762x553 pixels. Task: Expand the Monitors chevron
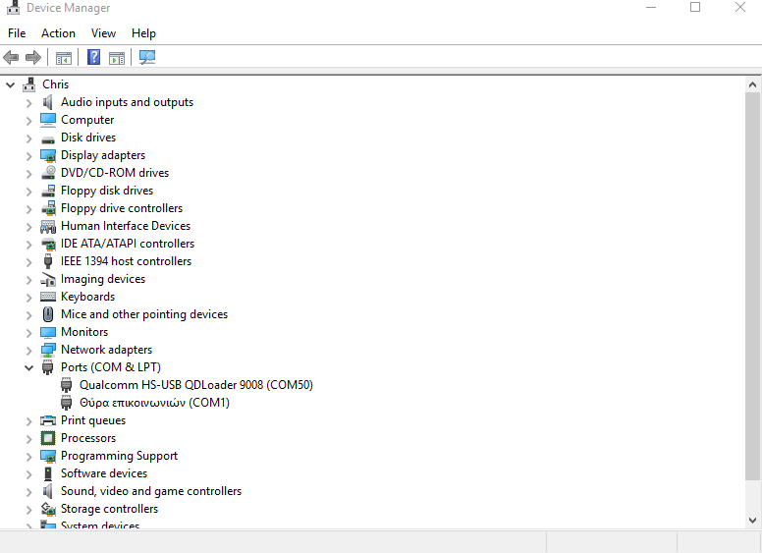click(x=28, y=333)
